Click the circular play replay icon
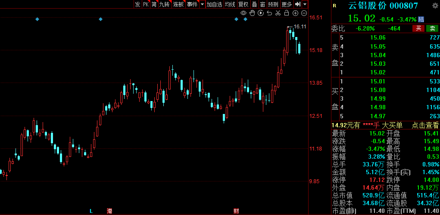440x215 pixels. click(261, 13)
